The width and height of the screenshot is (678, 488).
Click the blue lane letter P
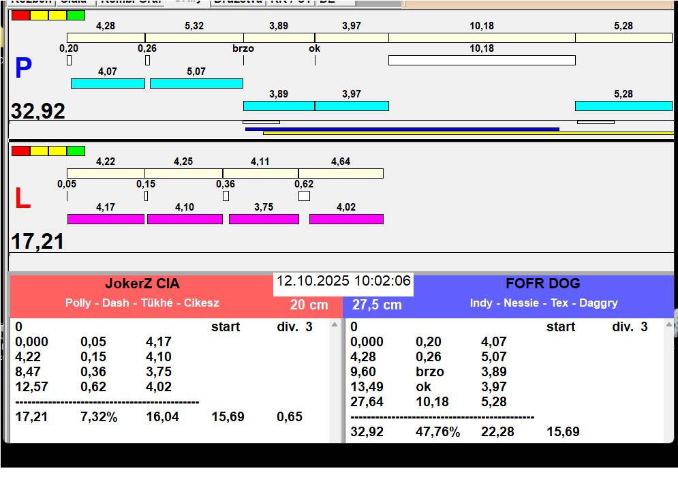click(23, 68)
